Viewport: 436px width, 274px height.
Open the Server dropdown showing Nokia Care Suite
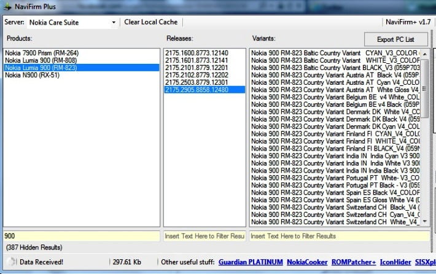click(72, 22)
